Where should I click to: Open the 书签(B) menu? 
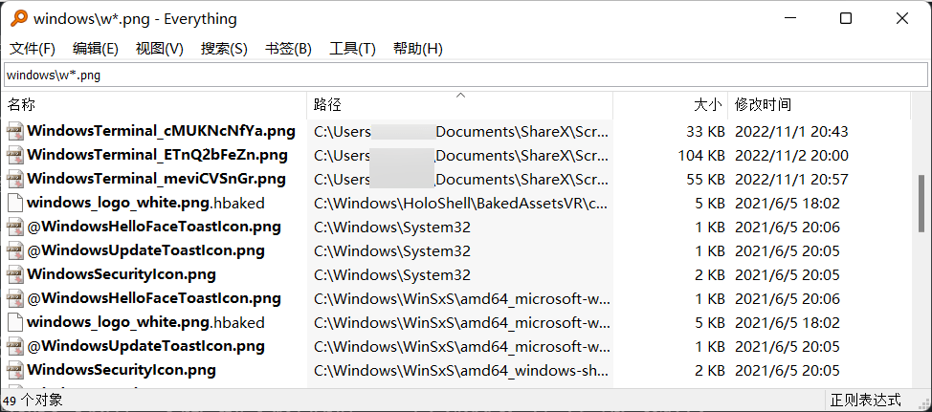(x=288, y=49)
